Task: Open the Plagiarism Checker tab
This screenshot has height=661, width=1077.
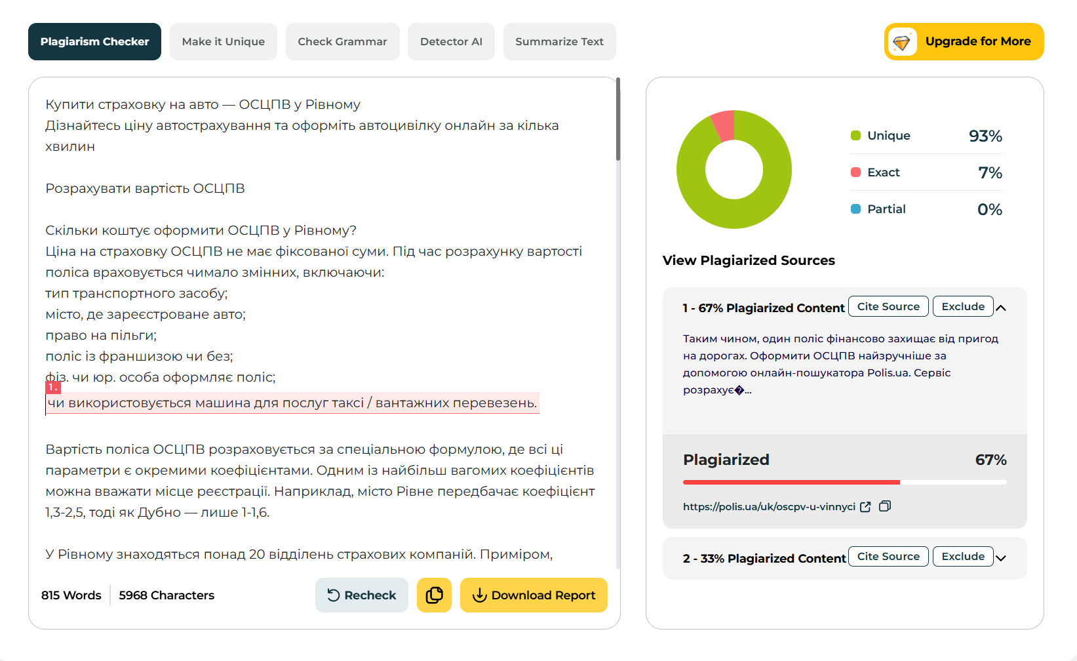Action: (94, 41)
